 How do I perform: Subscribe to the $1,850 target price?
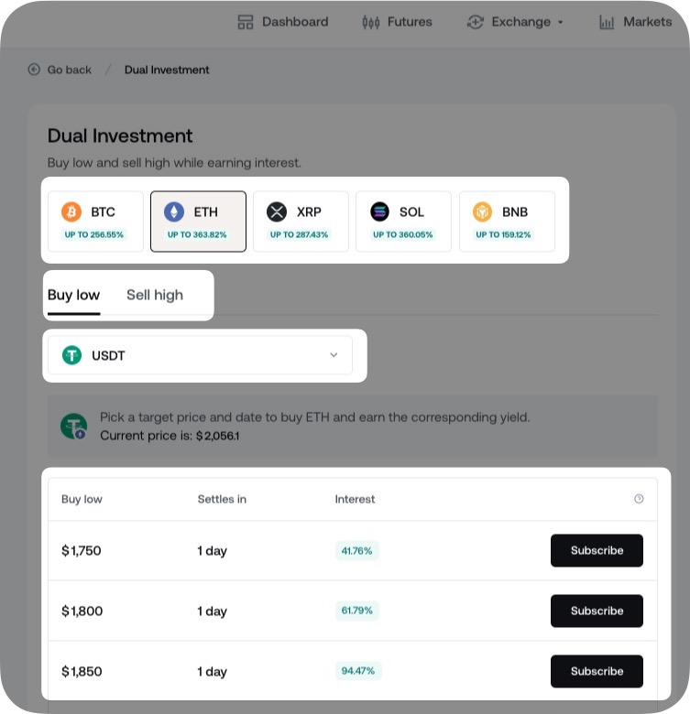coord(597,672)
